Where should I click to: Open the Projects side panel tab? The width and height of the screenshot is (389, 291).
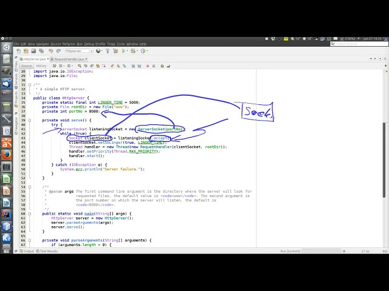(x=16, y=99)
